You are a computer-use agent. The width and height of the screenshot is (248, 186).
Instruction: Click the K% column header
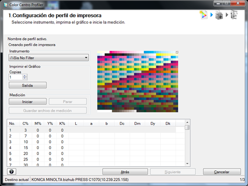pos(62,124)
